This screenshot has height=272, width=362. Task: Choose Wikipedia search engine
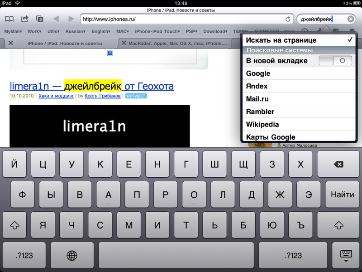point(299,124)
